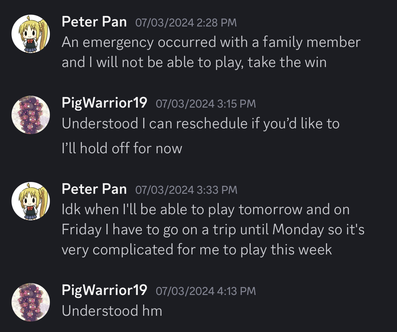The width and height of the screenshot is (397, 332).
Task: Click the 07/03/2024 2:28 PM timestamp
Action: 186,23
